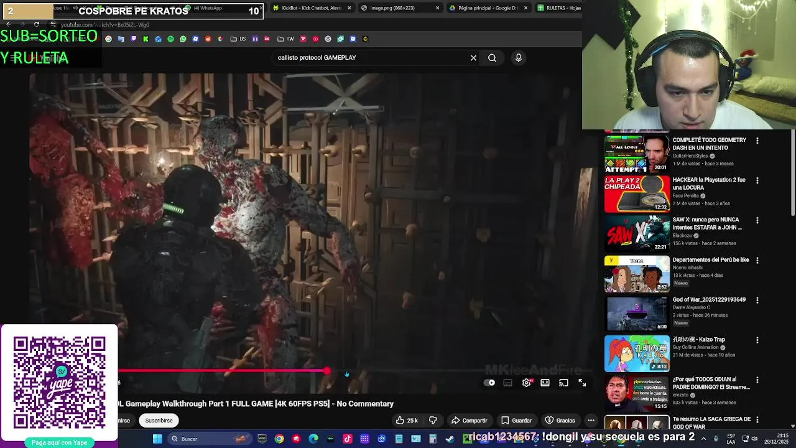Save the video with Guardar

click(516, 421)
